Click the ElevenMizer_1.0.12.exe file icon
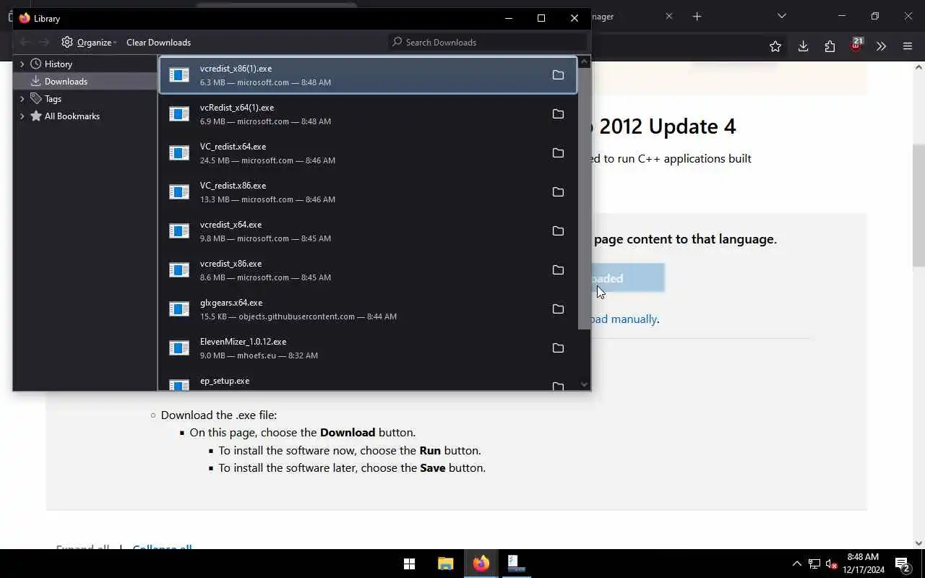925x578 pixels. click(179, 348)
